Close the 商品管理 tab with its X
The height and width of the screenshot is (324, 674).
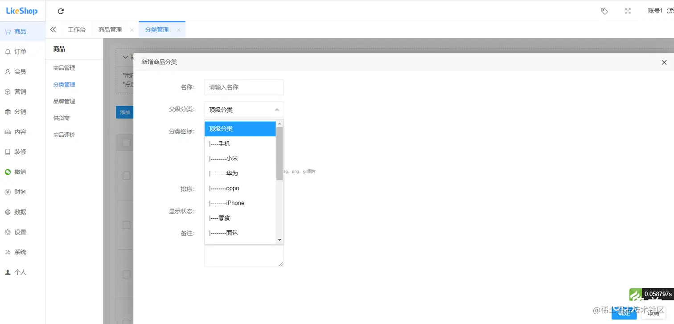tap(132, 30)
